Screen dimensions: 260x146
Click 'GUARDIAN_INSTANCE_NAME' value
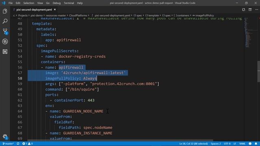[88, 133]
